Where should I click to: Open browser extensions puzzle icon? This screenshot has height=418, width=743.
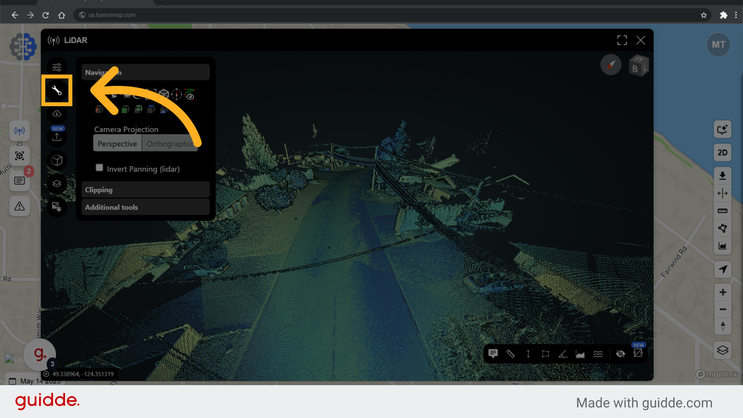click(x=723, y=15)
